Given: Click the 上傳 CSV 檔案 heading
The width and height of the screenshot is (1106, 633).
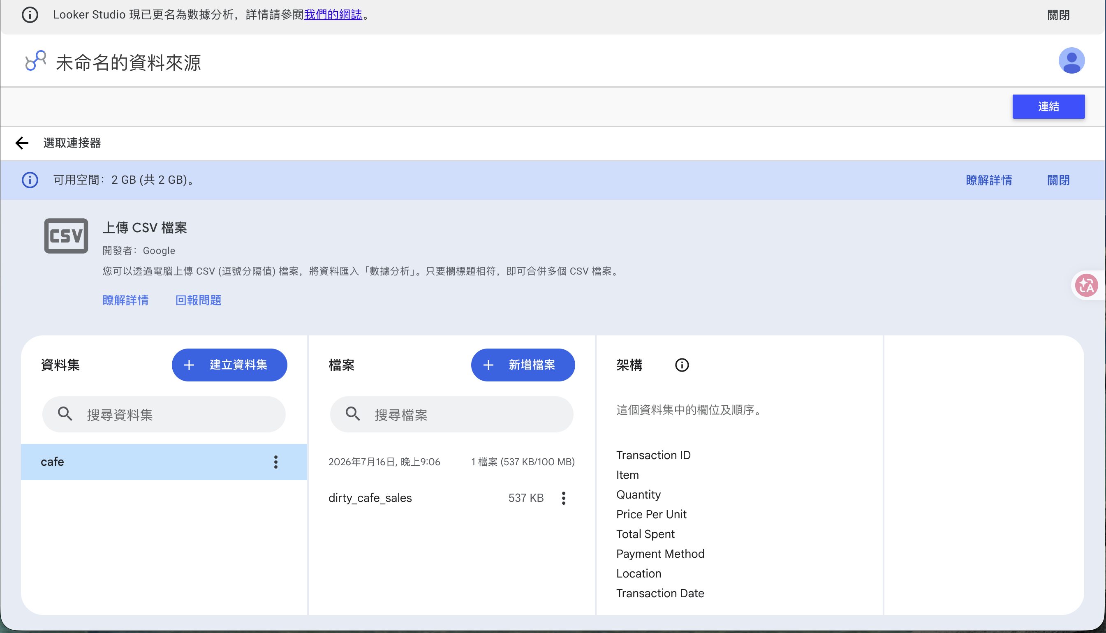Looking at the screenshot, I should [x=145, y=228].
